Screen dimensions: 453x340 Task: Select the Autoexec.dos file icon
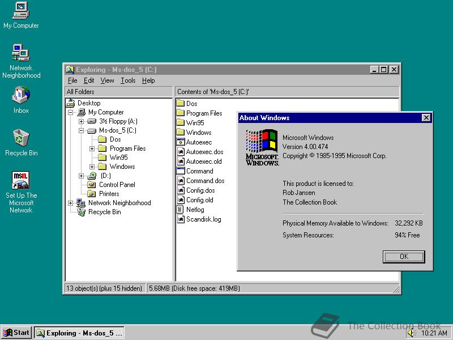[x=181, y=152]
